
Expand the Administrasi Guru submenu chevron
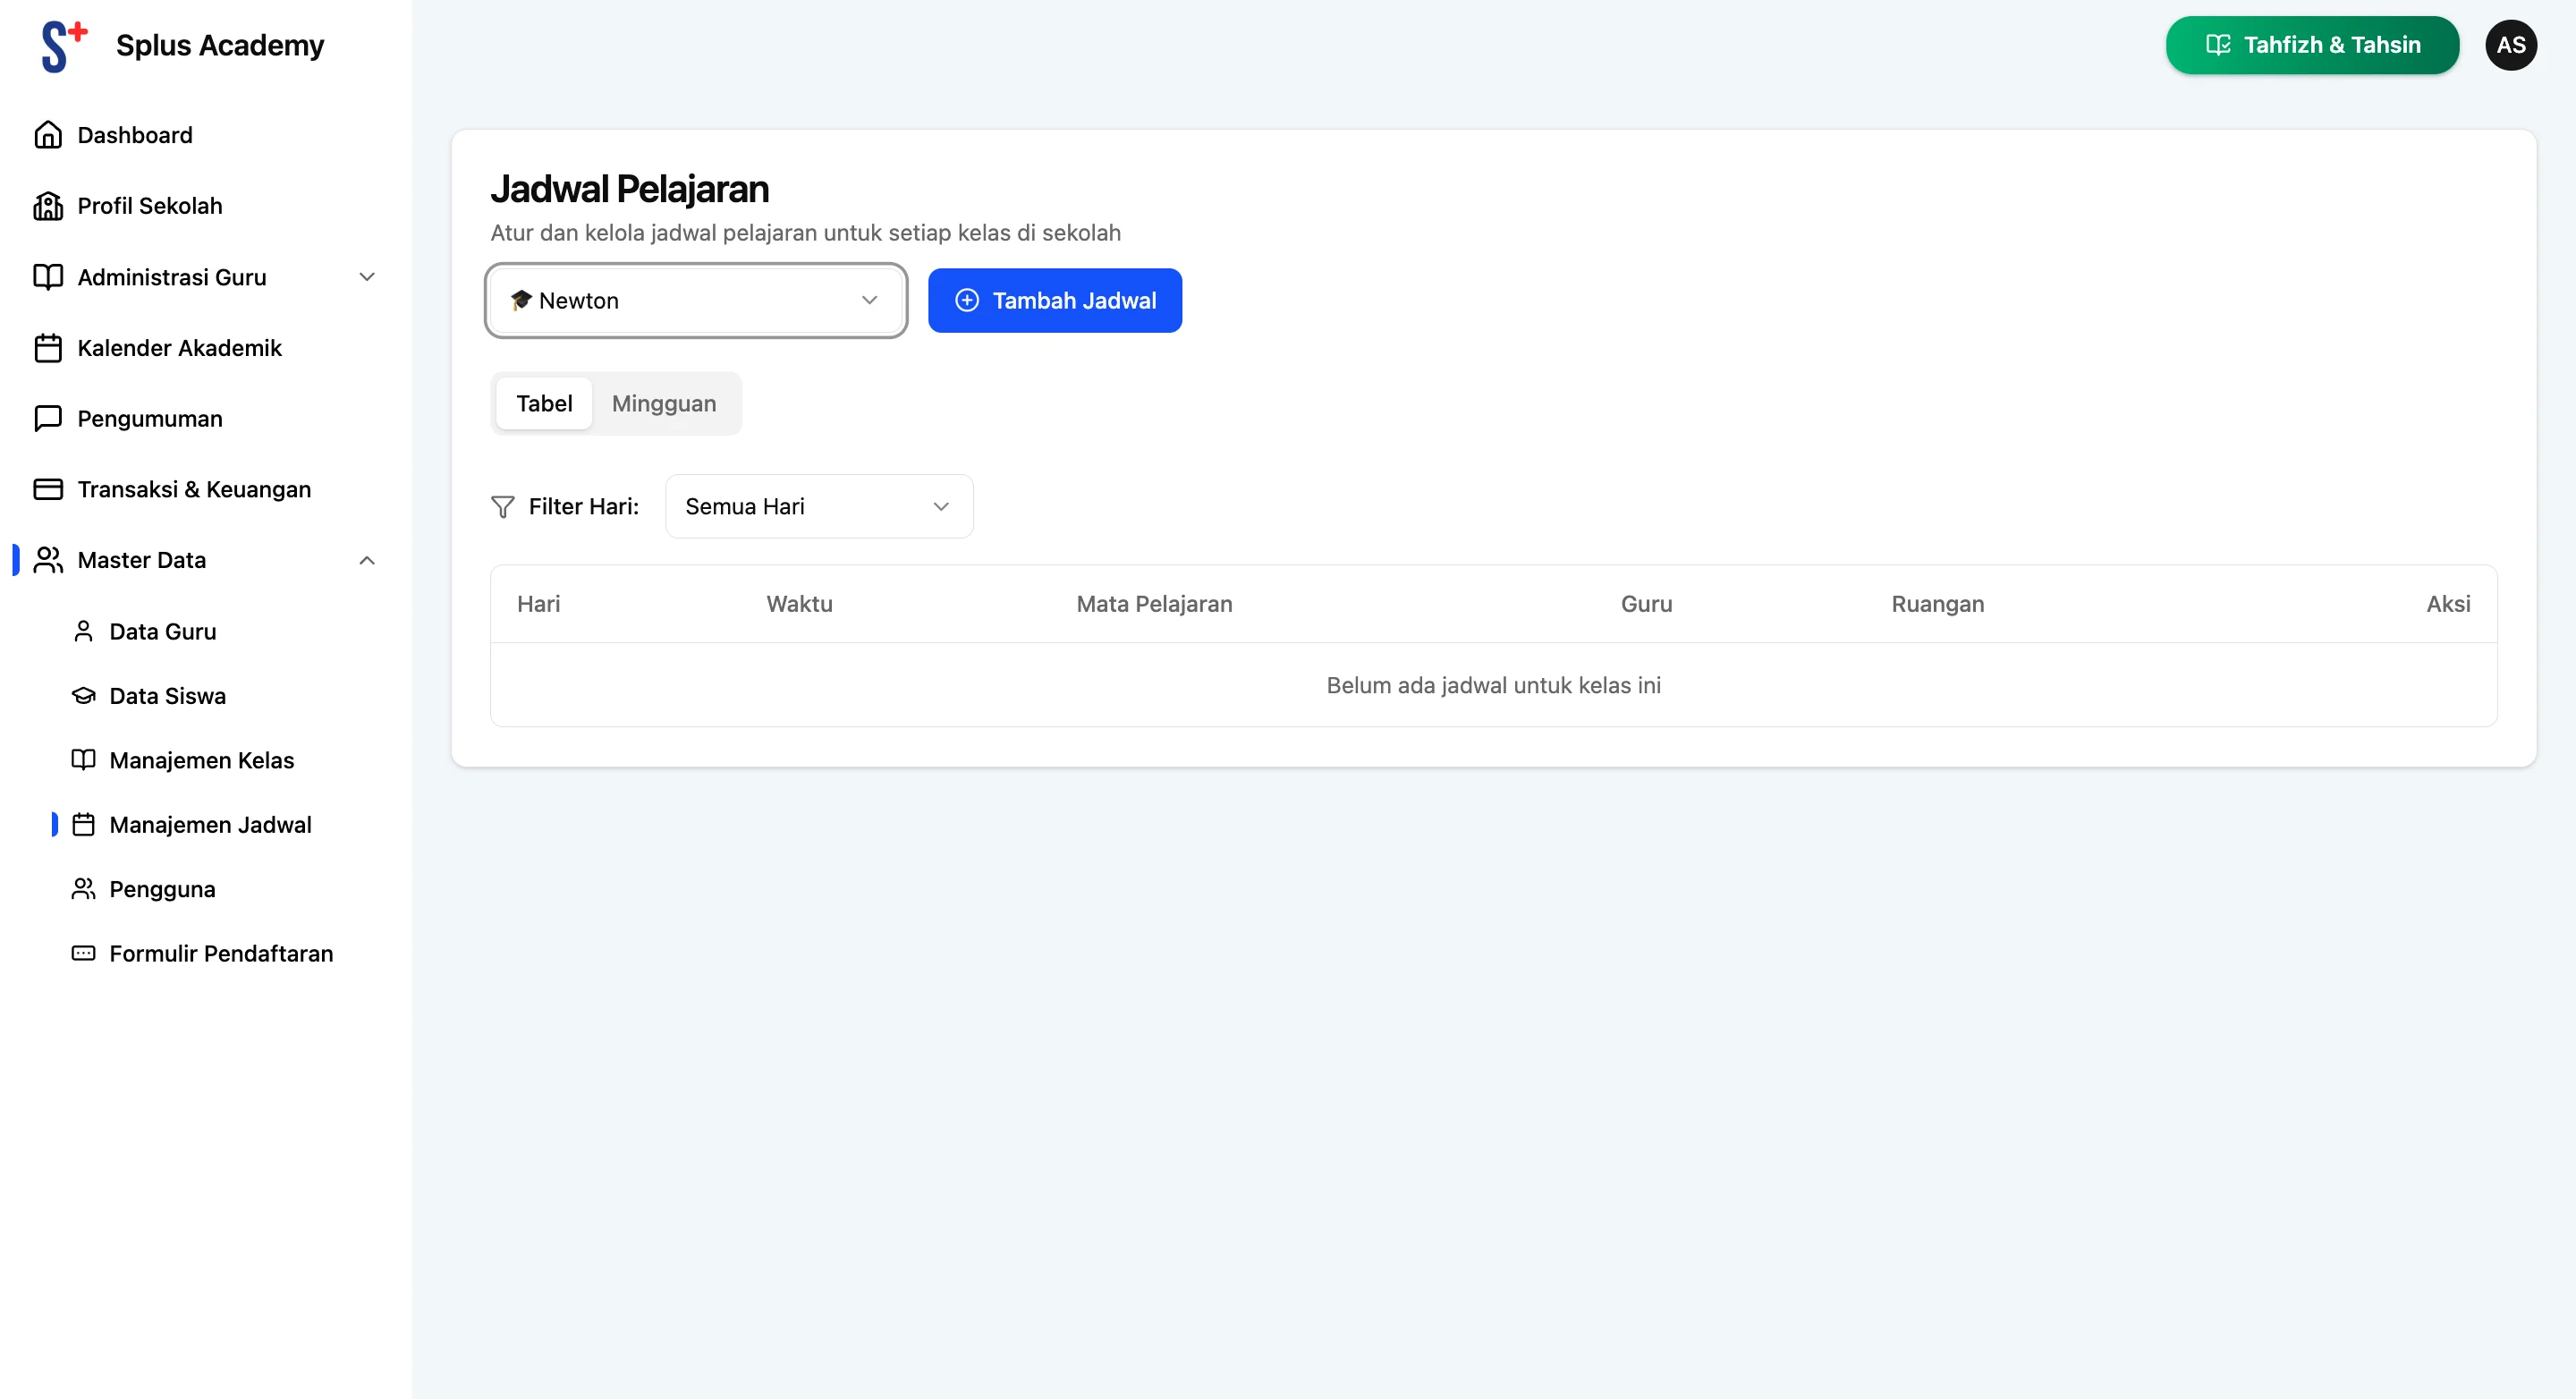point(367,277)
